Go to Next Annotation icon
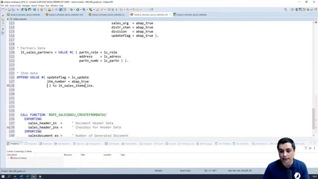 pyautogui.click(x=121, y=9)
